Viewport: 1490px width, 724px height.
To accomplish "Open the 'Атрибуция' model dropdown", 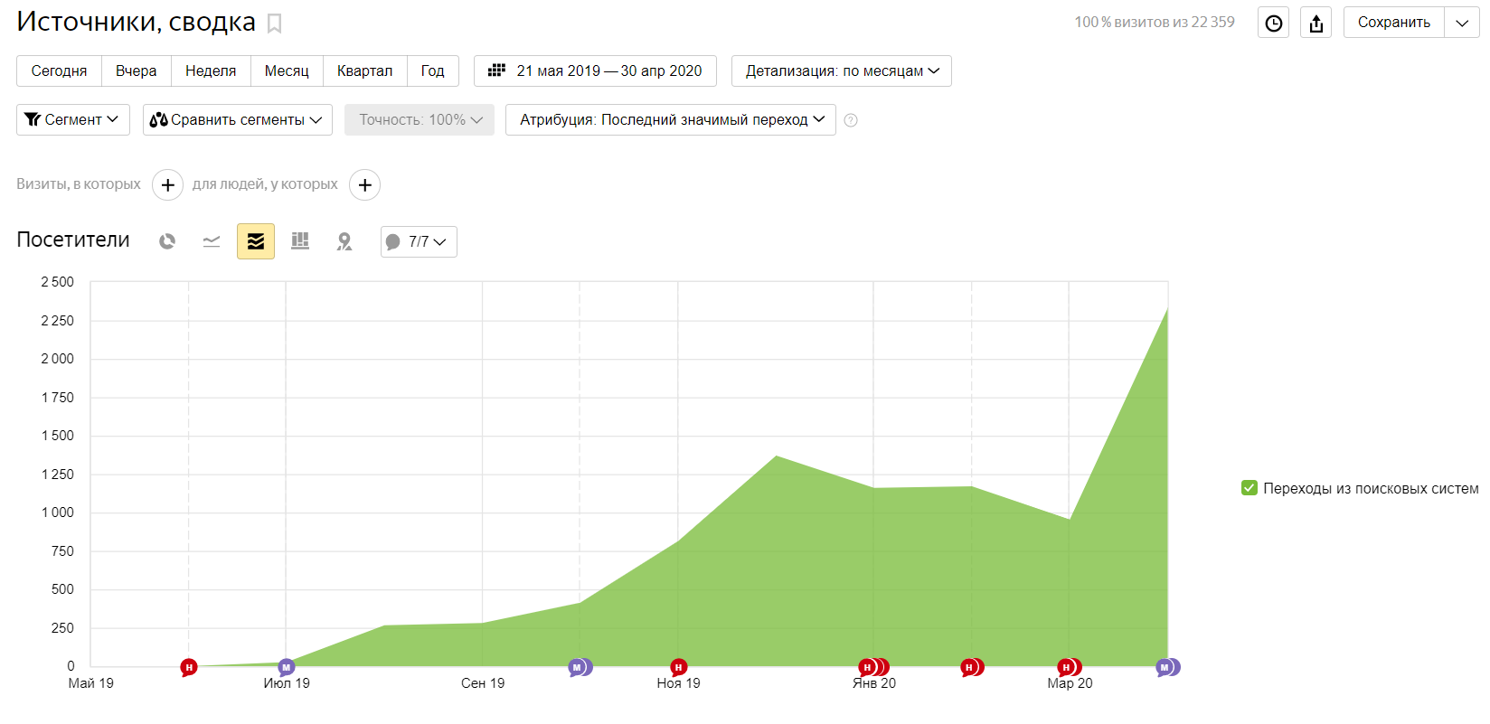I will tap(671, 119).
